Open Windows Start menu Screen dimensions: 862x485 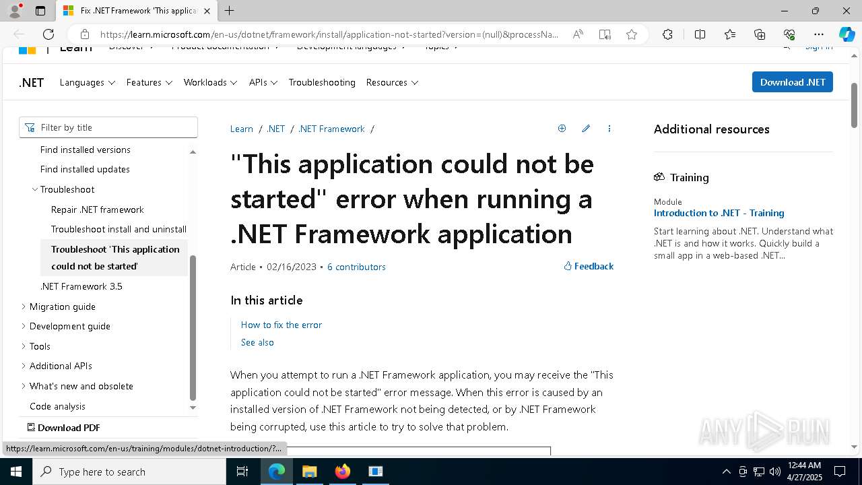[15, 472]
